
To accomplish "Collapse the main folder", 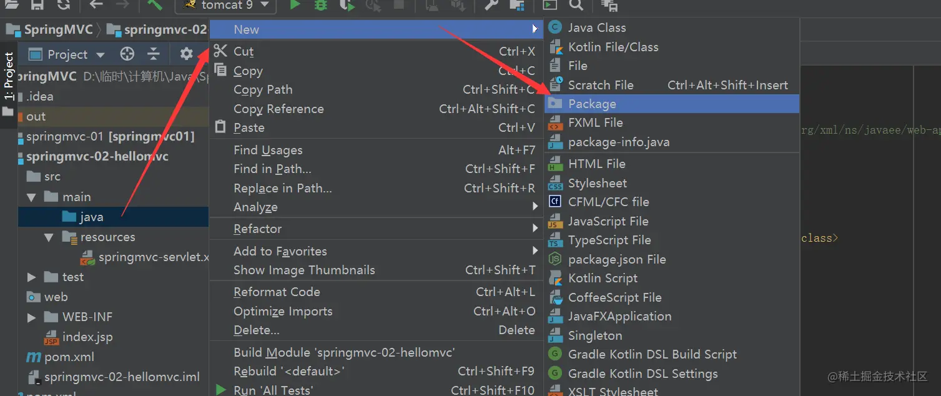I will pos(32,197).
